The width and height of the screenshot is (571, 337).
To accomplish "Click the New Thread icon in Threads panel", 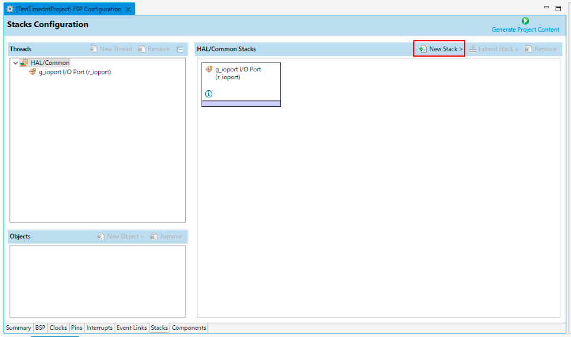I will click(93, 49).
